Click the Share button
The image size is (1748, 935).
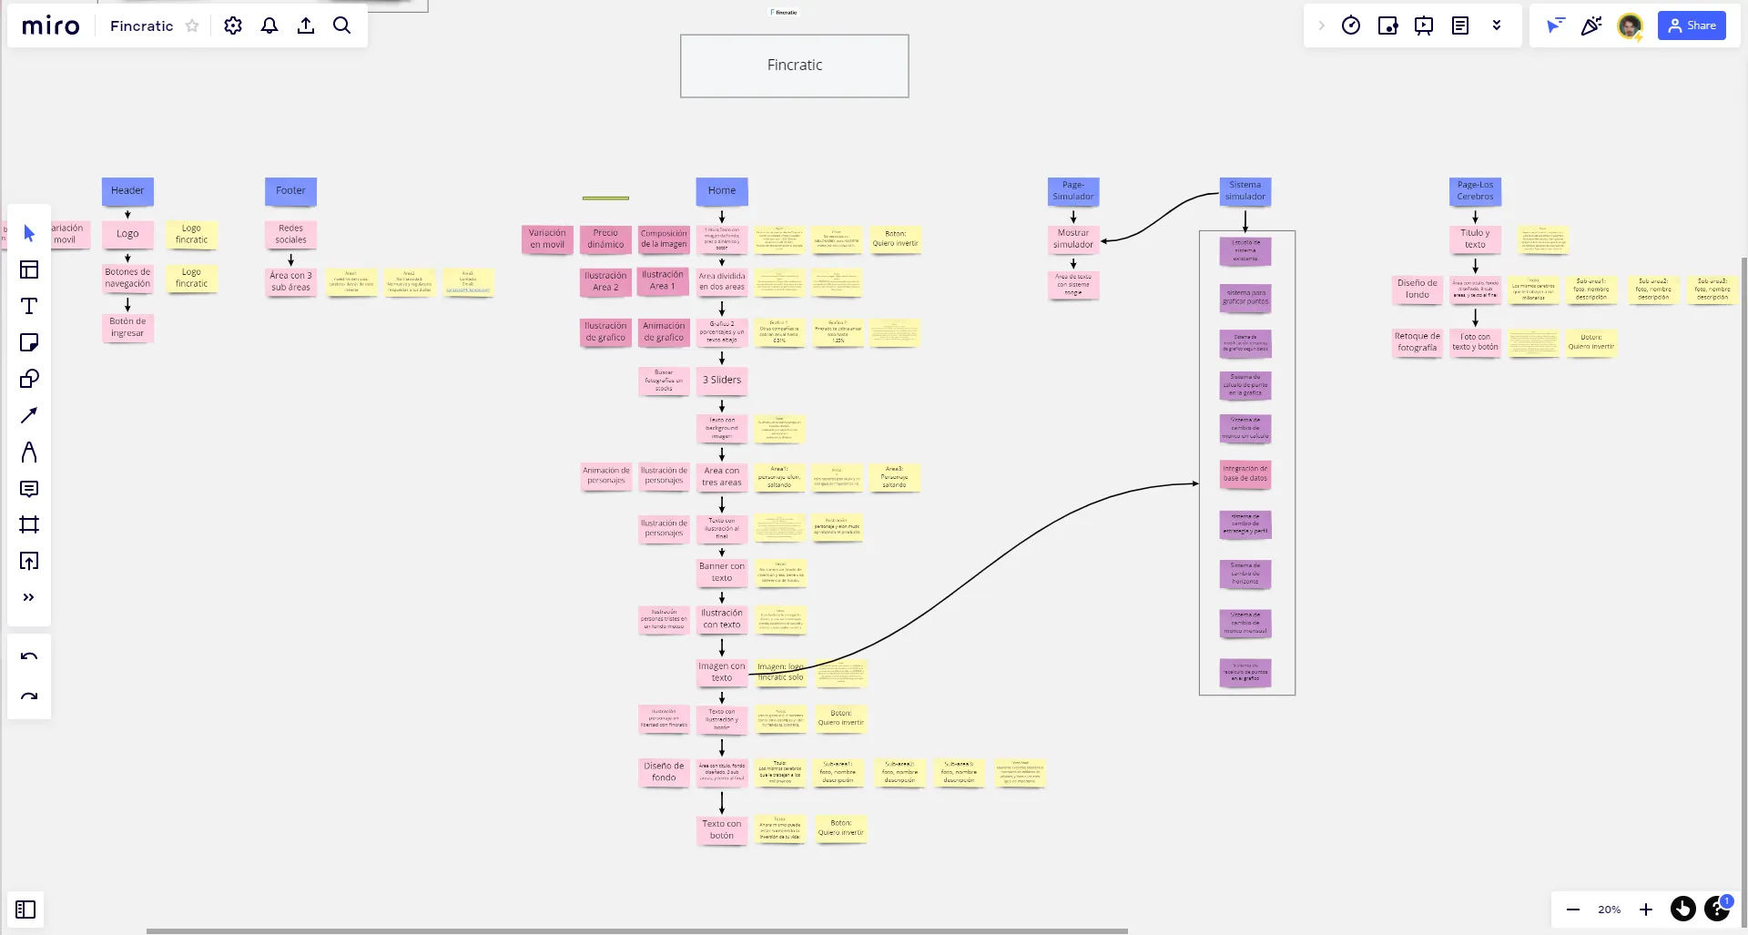tap(1692, 25)
